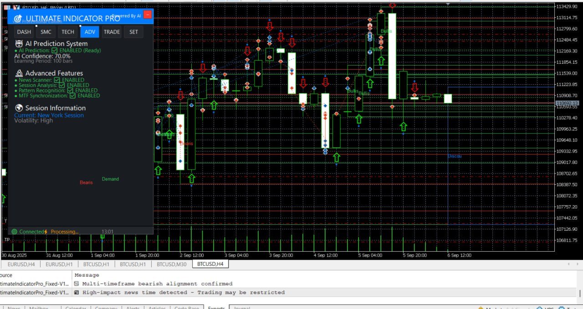Viewport: 583px width, 309px height.
Task: Click the AI Prediction System heading
Action: (56, 44)
